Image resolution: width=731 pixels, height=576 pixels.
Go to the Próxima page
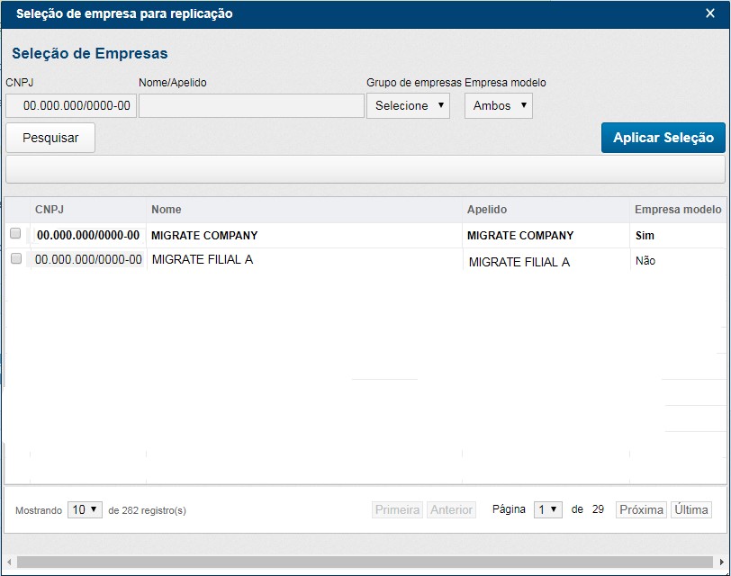pos(641,509)
